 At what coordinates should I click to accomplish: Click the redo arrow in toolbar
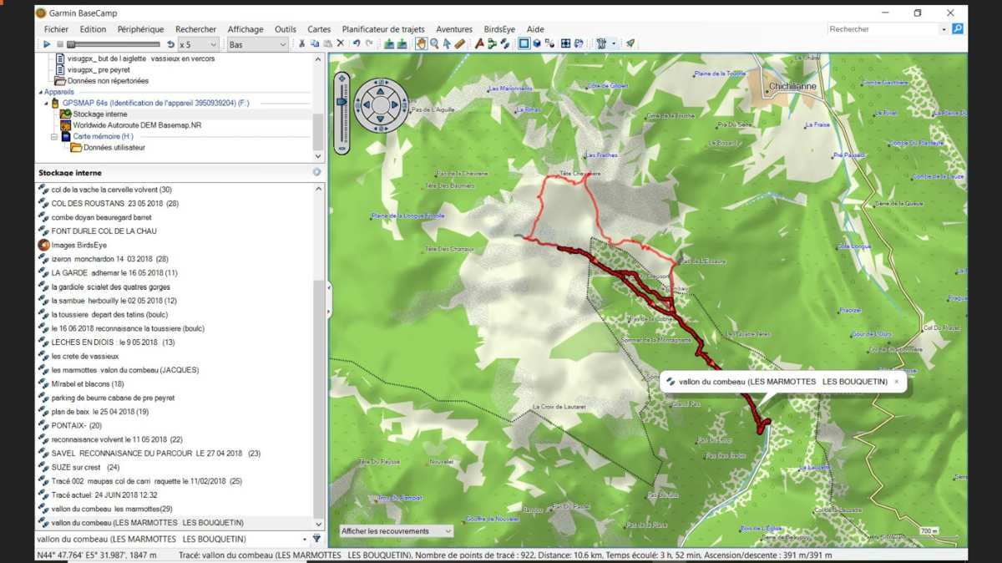pyautogui.click(x=369, y=44)
